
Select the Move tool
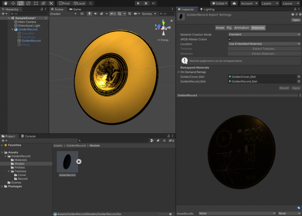coord(13,3)
